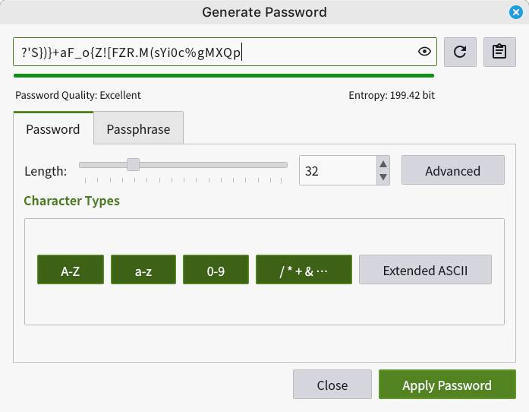Toggle the a-z lowercase character type
Viewport: 529px width, 412px height.
(x=143, y=270)
